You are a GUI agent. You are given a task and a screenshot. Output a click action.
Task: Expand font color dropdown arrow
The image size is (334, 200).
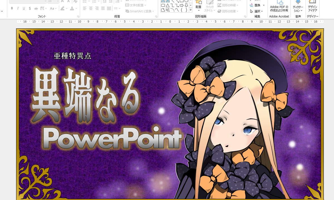(76, 8)
